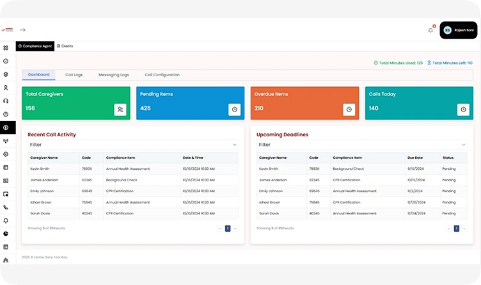Go to next page in Recent Call Activity
Image resolution: width=481 pixels, height=285 pixels.
point(235,229)
